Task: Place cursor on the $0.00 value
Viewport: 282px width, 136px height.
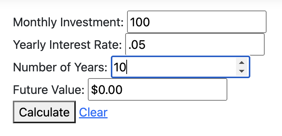Action: click(107, 90)
